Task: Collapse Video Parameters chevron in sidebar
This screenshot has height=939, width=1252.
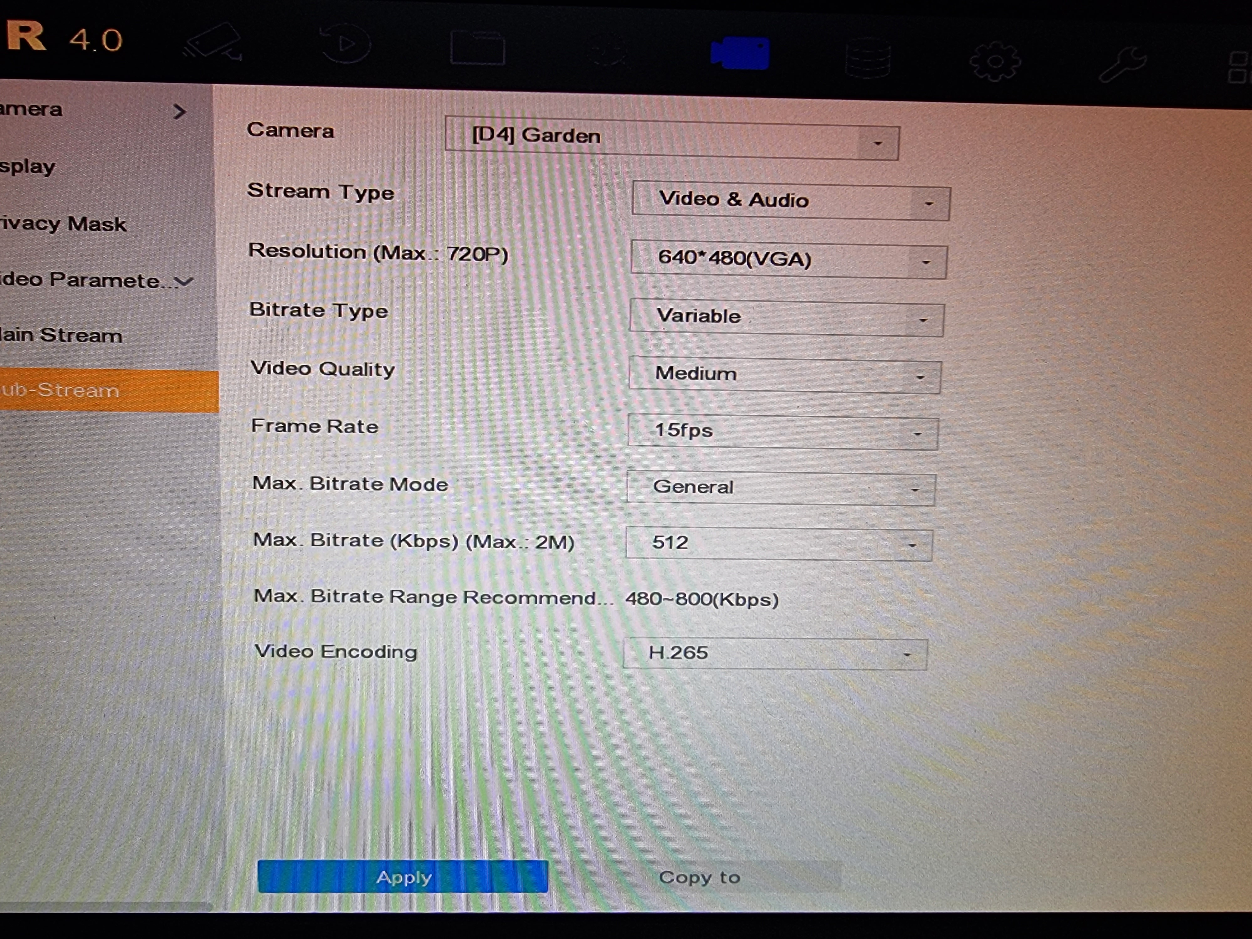Action: [x=183, y=281]
